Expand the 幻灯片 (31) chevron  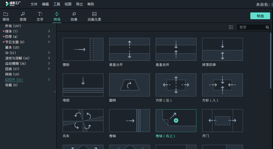tap(49, 79)
